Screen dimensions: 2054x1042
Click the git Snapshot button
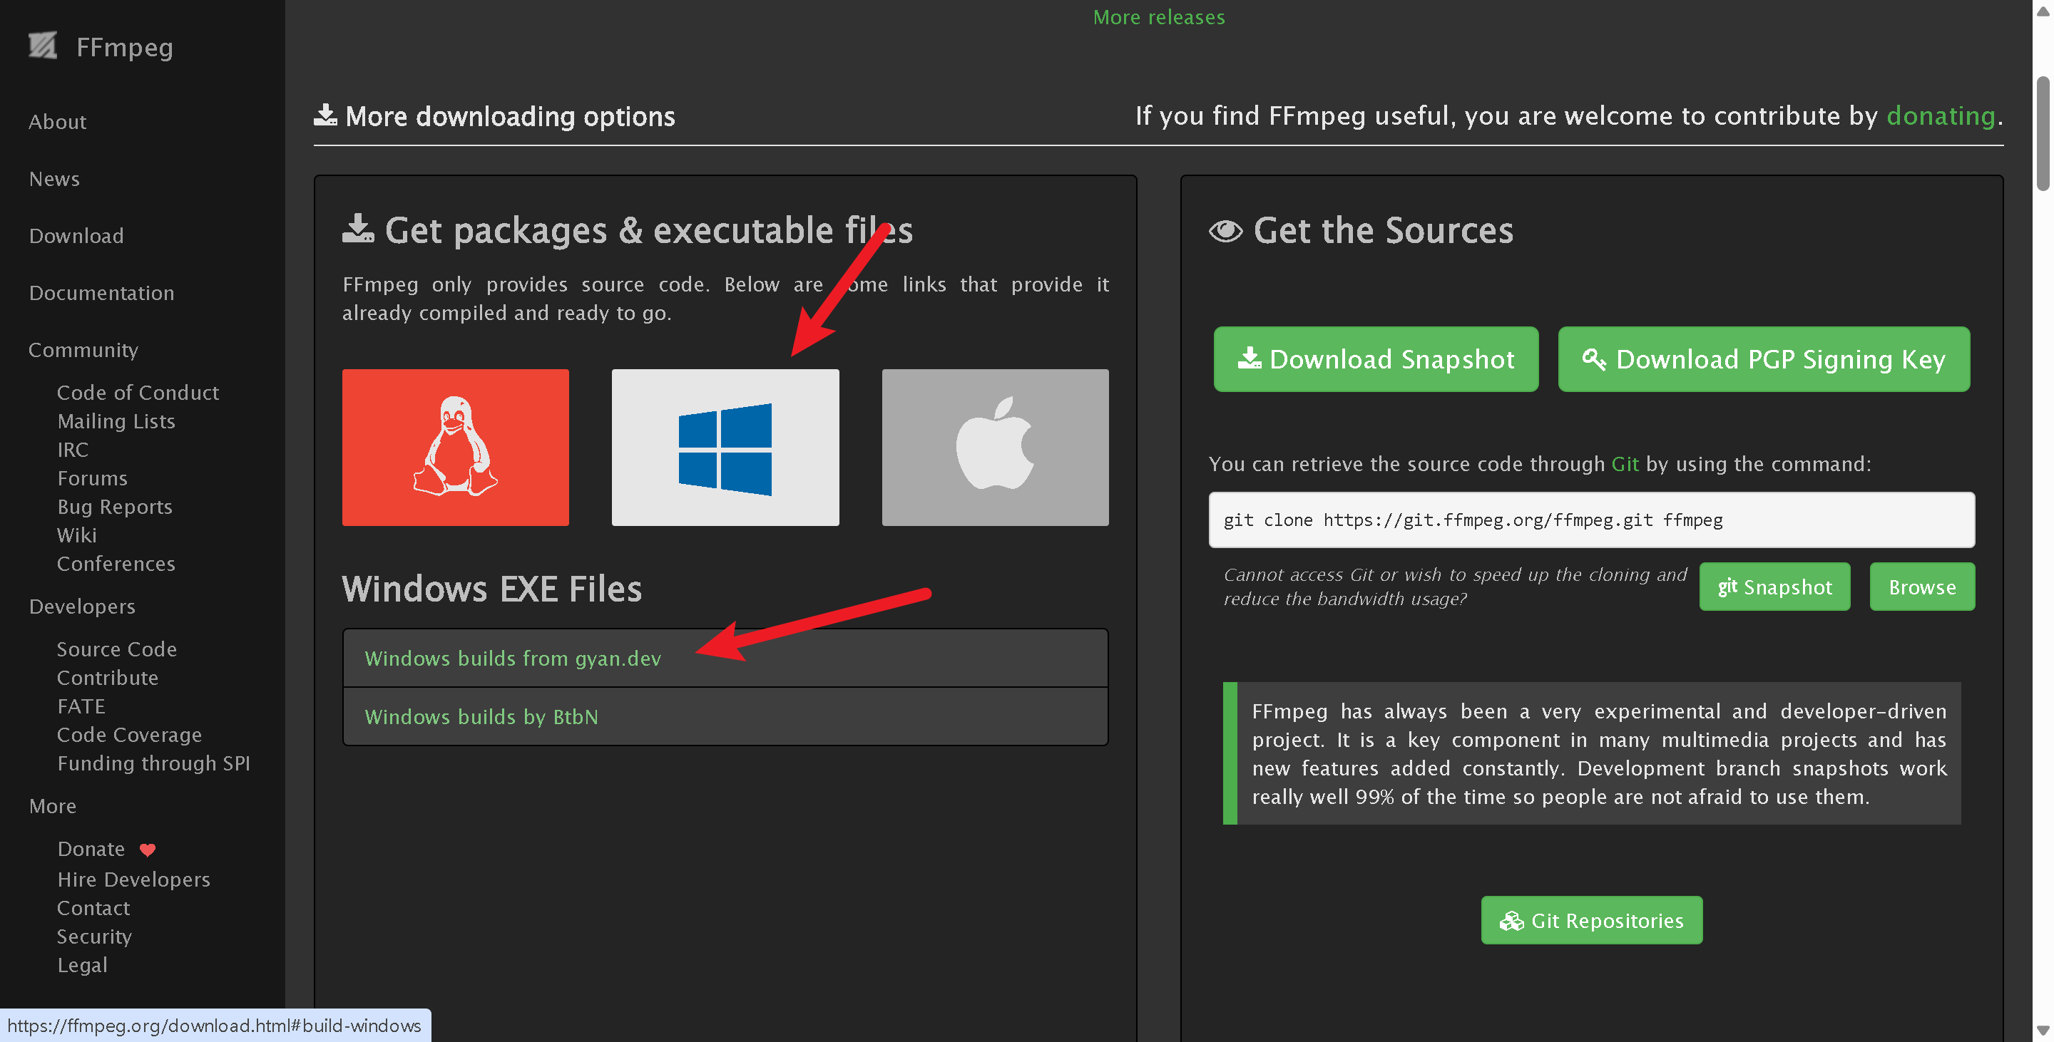pyautogui.click(x=1774, y=587)
